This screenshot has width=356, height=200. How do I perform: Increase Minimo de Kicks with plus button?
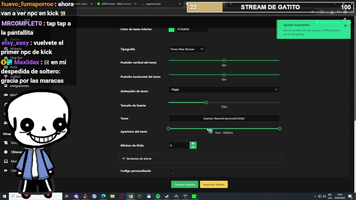(x=193, y=144)
